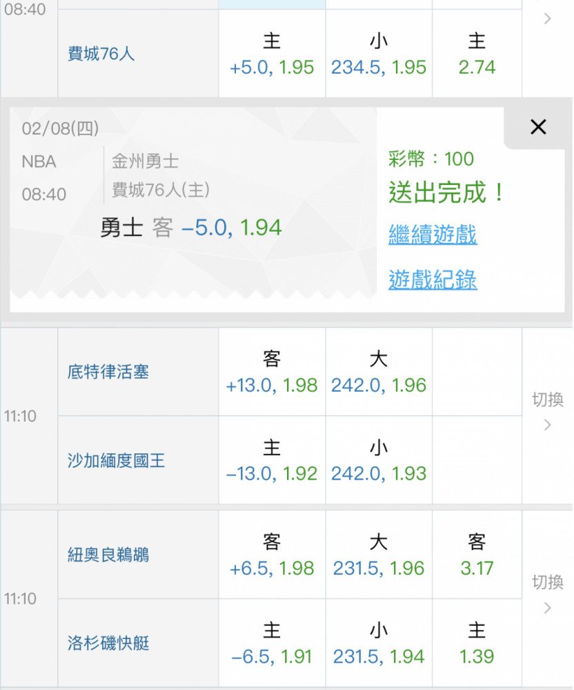Select 76ers home spread +5.0, 1.95
Screen dimensions: 574x690
pos(272,55)
